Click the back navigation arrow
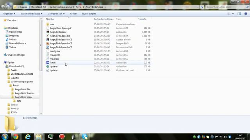Screen dimensions: 250x140 [x=3, y=7]
